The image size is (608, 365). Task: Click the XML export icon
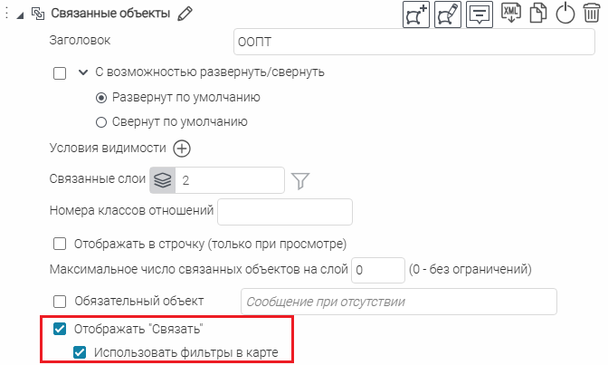pos(510,14)
